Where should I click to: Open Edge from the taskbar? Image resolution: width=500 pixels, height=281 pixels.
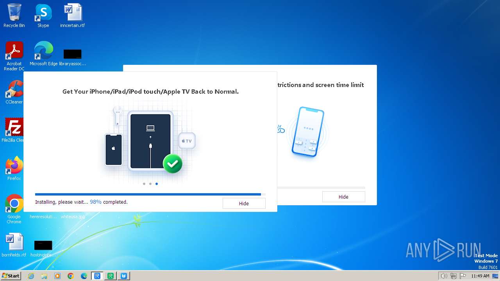coord(84,276)
